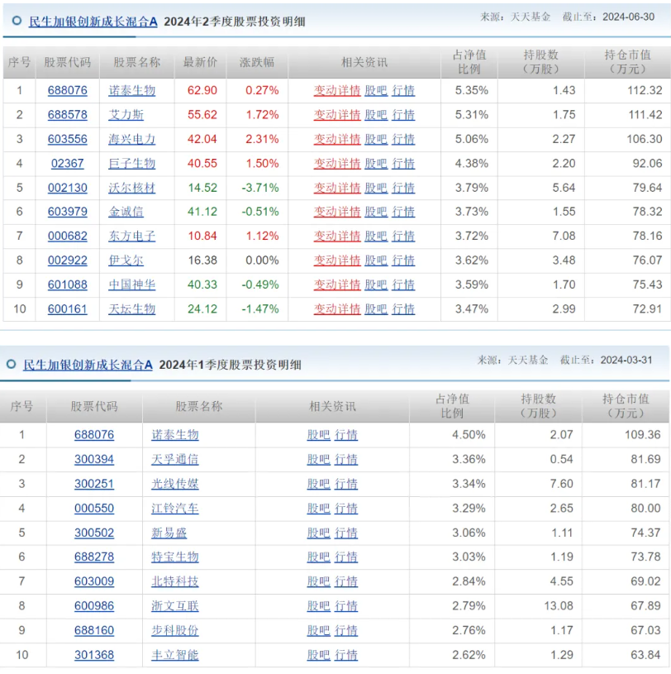The width and height of the screenshot is (671, 674).
Task: Open 变动详情 for the 东方电子 row
Action: point(337,236)
